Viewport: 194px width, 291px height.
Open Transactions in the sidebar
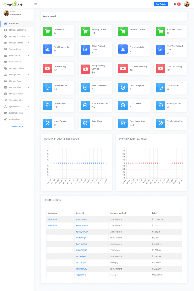coord(15,49)
